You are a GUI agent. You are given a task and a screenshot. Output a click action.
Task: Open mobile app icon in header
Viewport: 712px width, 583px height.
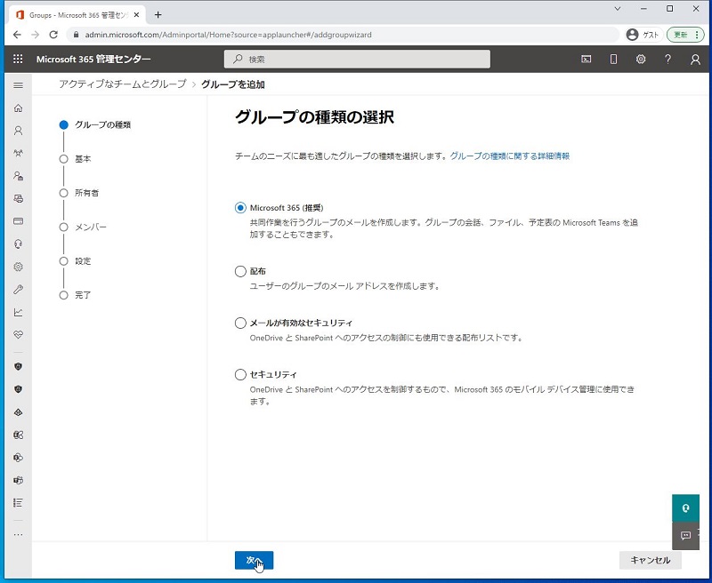click(613, 59)
